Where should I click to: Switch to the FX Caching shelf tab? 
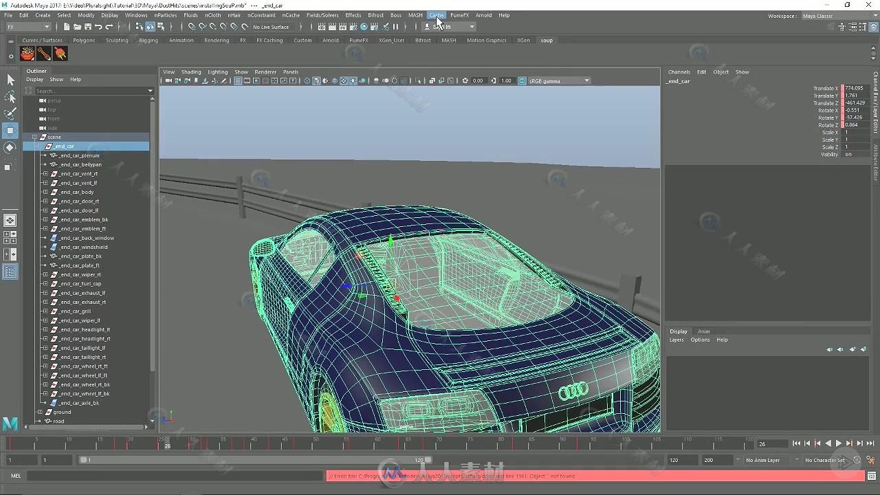tap(269, 40)
